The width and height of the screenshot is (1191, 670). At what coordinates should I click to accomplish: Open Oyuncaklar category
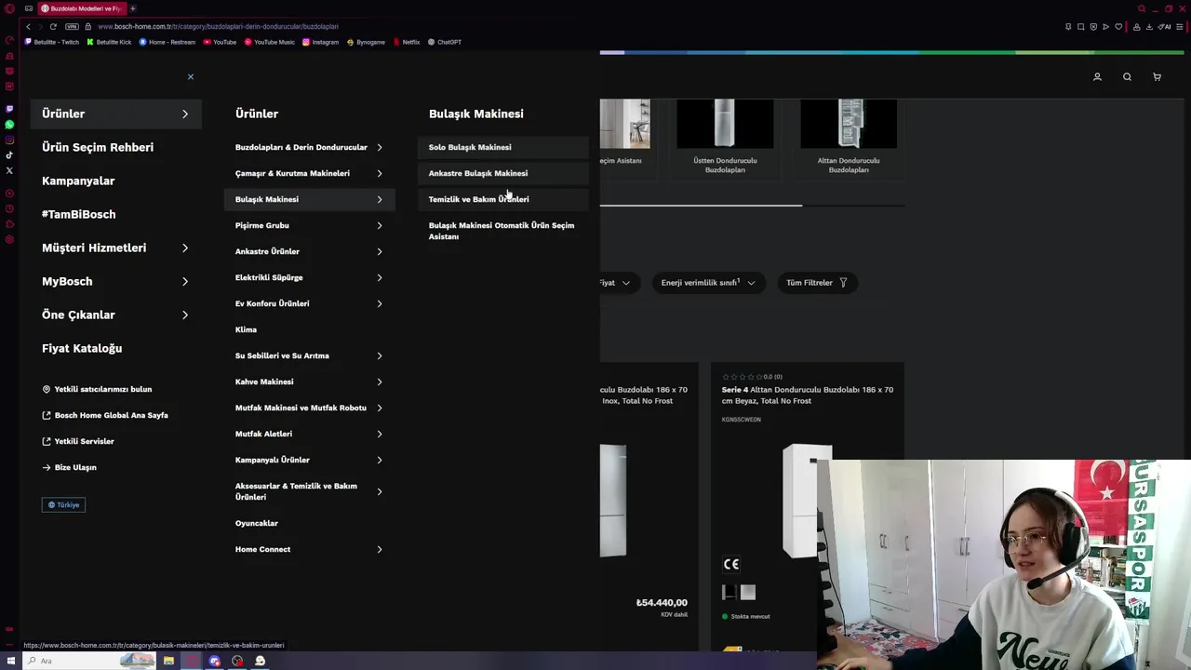coord(257,523)
